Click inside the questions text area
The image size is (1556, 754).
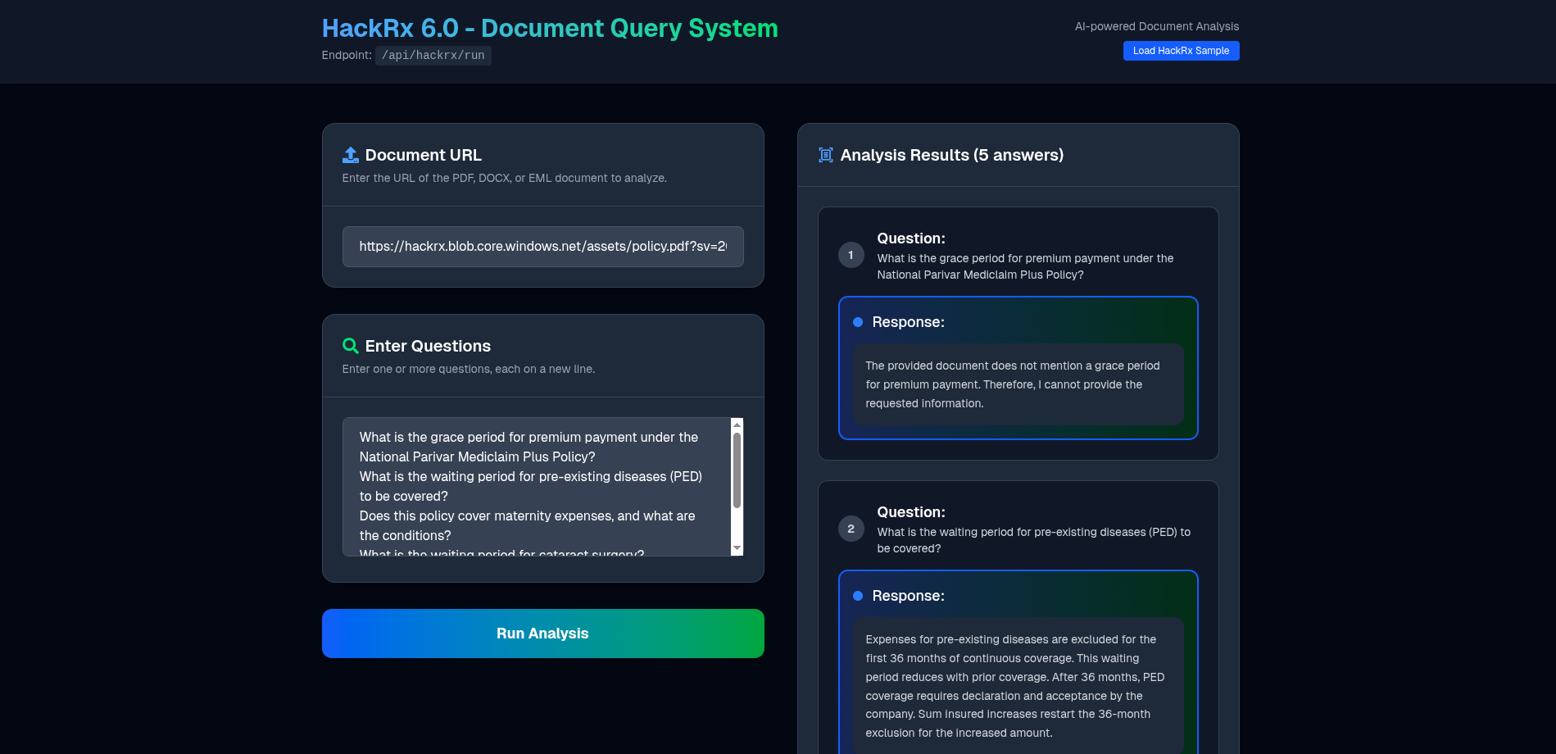(x=536, y=487)
